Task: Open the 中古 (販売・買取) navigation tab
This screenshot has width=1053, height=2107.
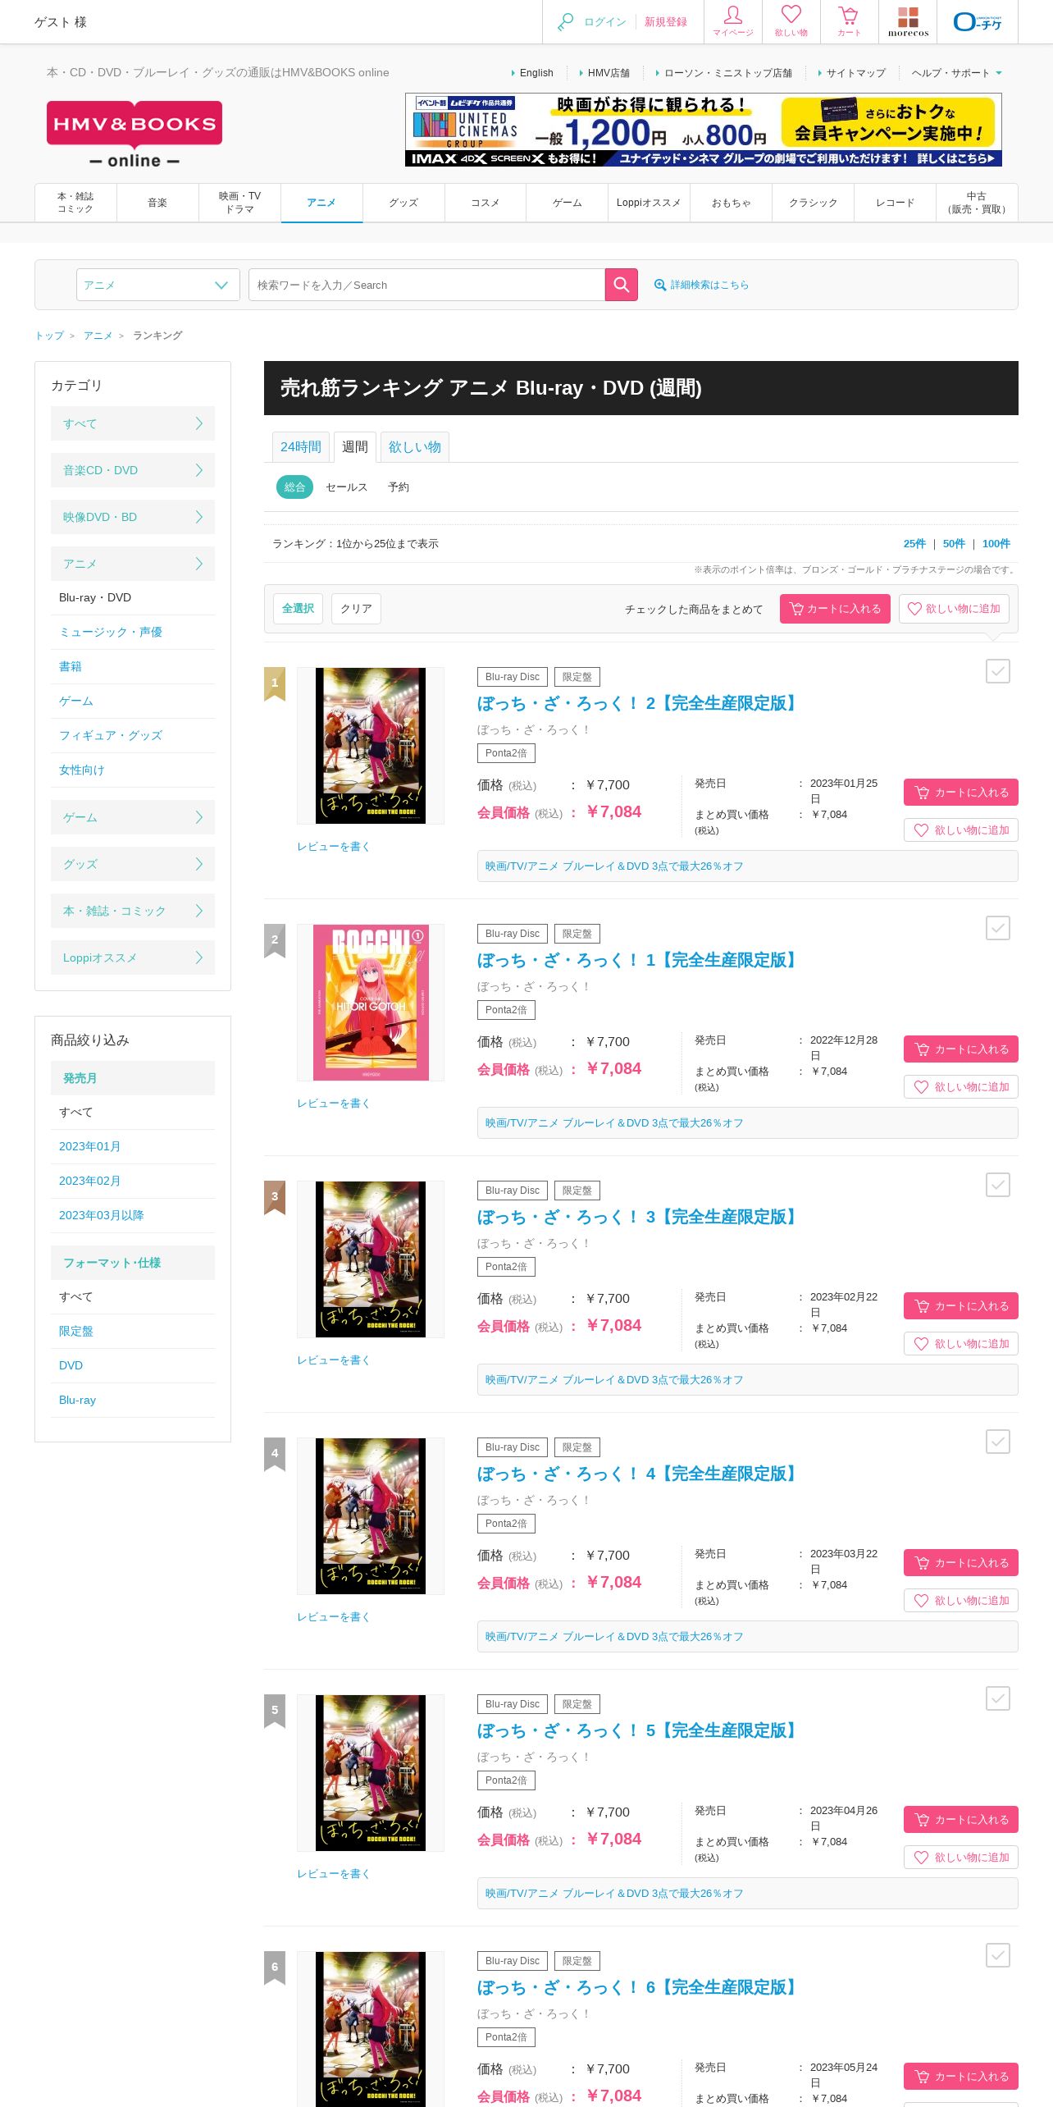Action: coord(977,203)
